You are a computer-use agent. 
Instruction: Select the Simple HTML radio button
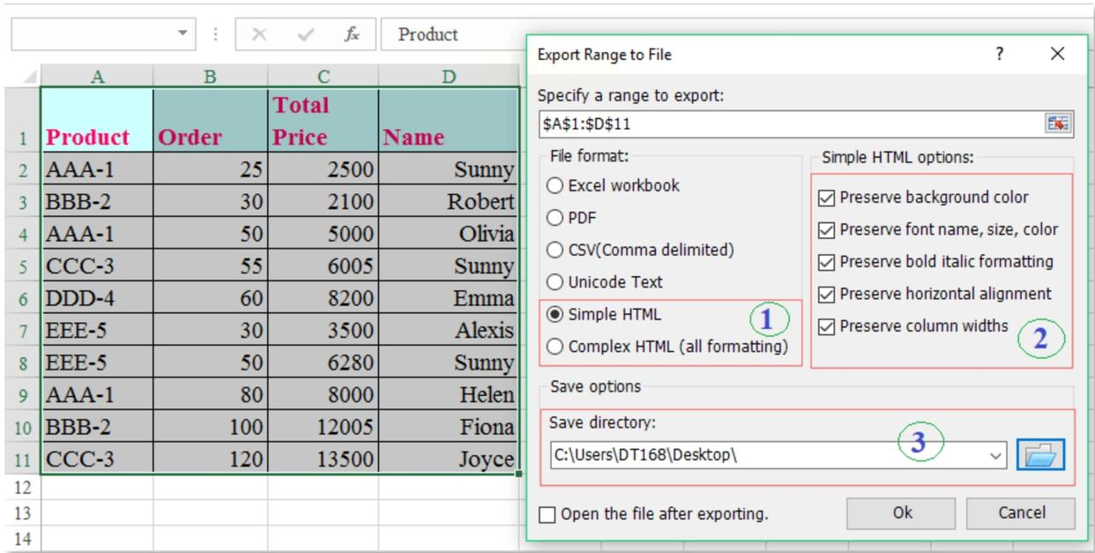pyautogui.click(x=604, y=315)
